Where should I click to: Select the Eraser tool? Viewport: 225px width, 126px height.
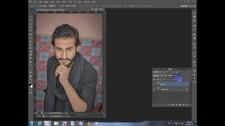point(31,48)
